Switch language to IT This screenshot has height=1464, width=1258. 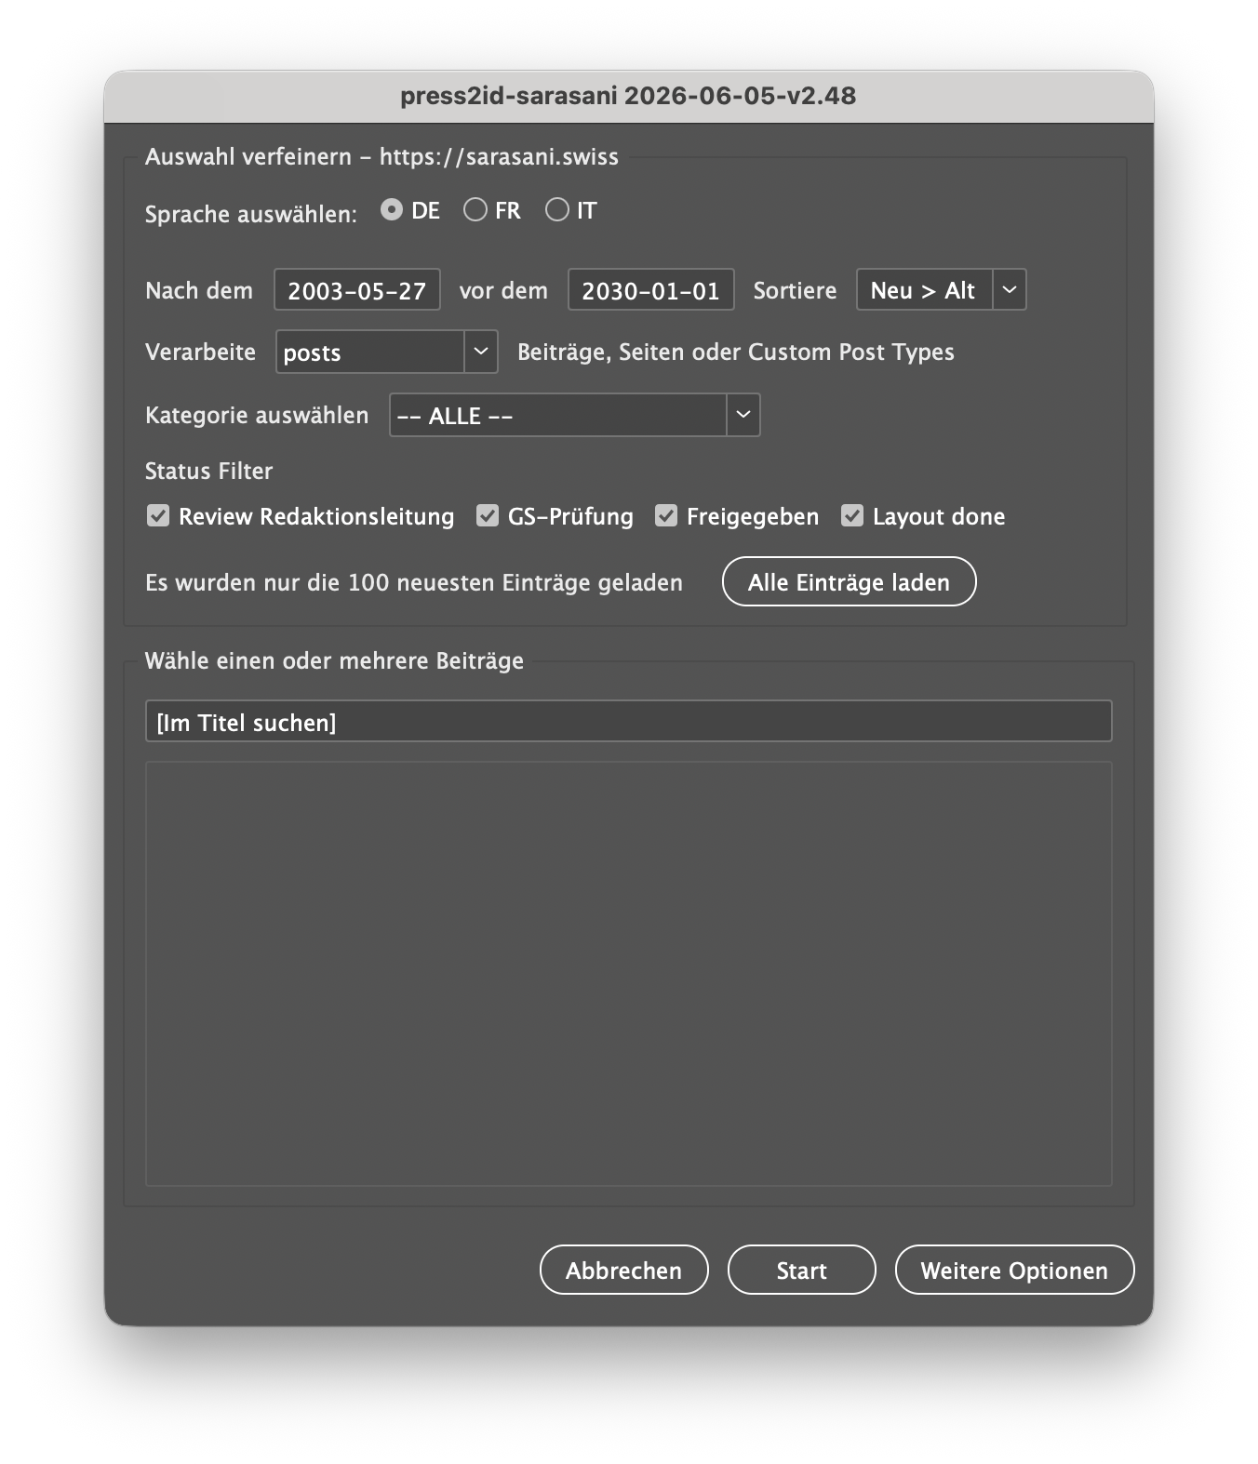[557, 210]
